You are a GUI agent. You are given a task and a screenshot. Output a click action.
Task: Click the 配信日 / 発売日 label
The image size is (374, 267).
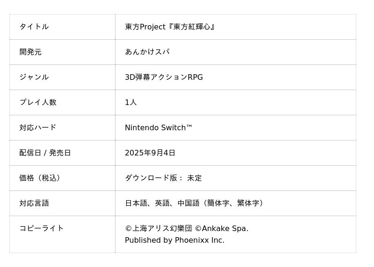tap(45, 153)
